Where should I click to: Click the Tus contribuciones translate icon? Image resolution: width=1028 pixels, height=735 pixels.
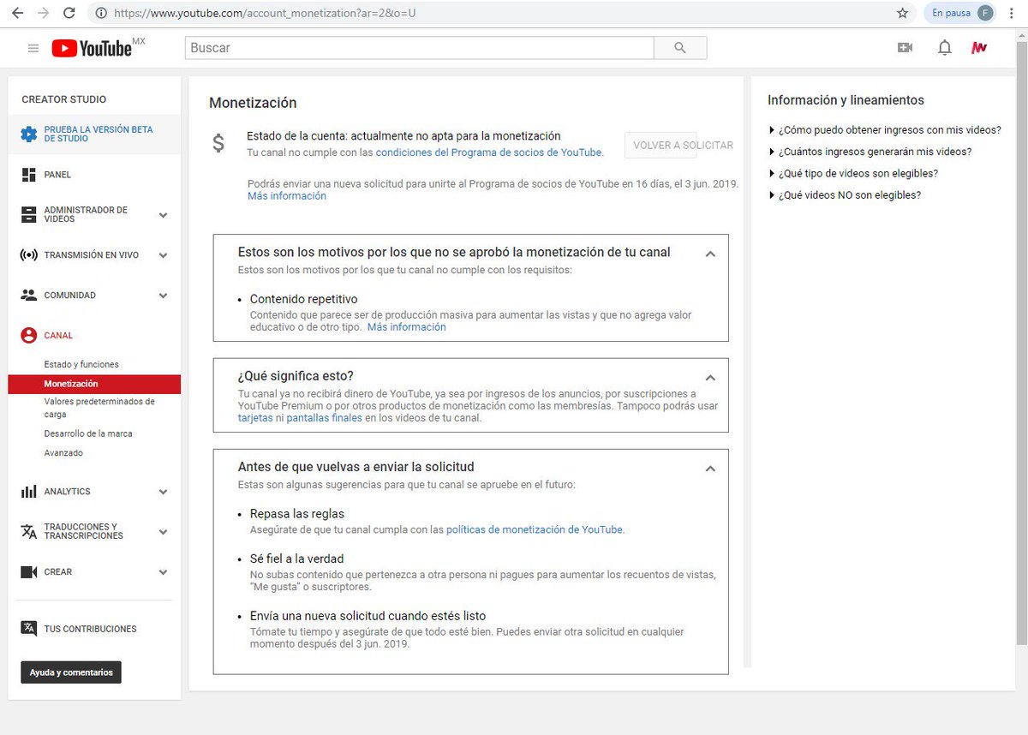tap(28, 629)
